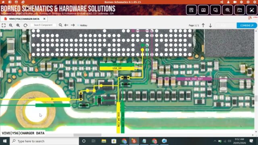Viewport: 258px width, 145px height.
Task: Open File Explorer from taskbar
Action: (104, 141)
